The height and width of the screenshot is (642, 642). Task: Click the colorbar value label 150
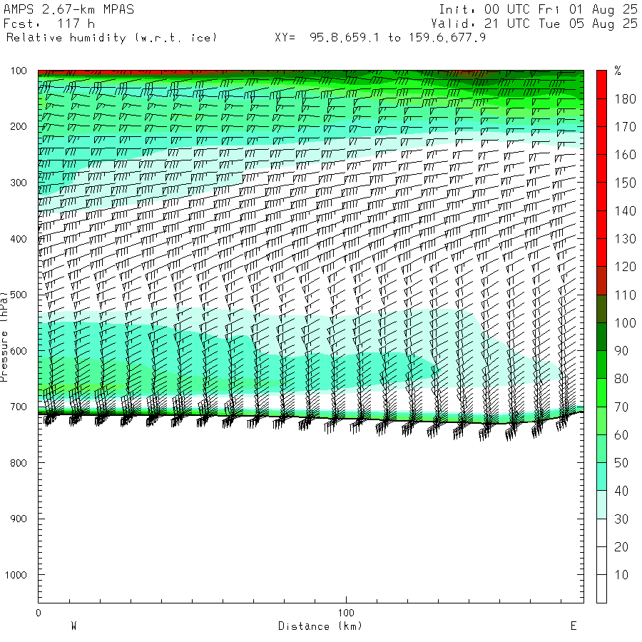[625, 183]
